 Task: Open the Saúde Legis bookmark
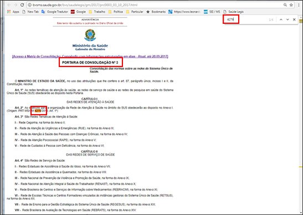pyautogui.click(x=233, y=12)
